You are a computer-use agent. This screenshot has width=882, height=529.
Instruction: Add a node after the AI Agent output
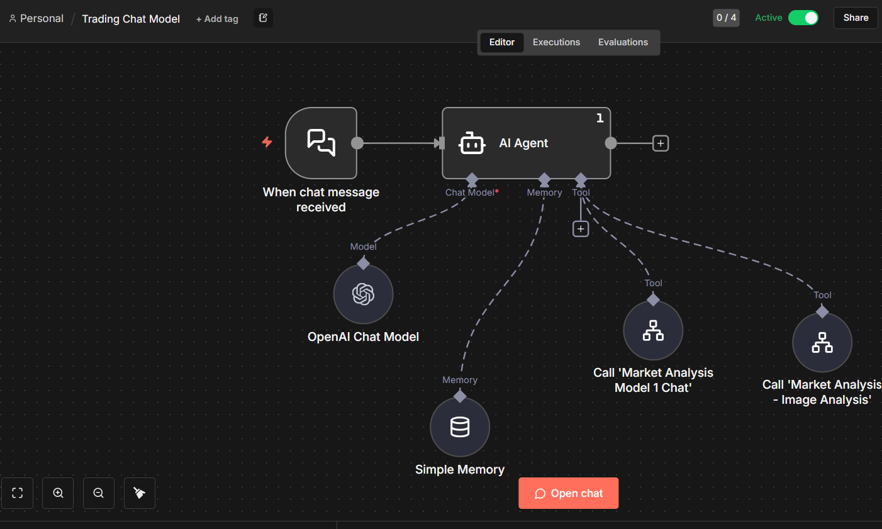(x=660, y=143)
